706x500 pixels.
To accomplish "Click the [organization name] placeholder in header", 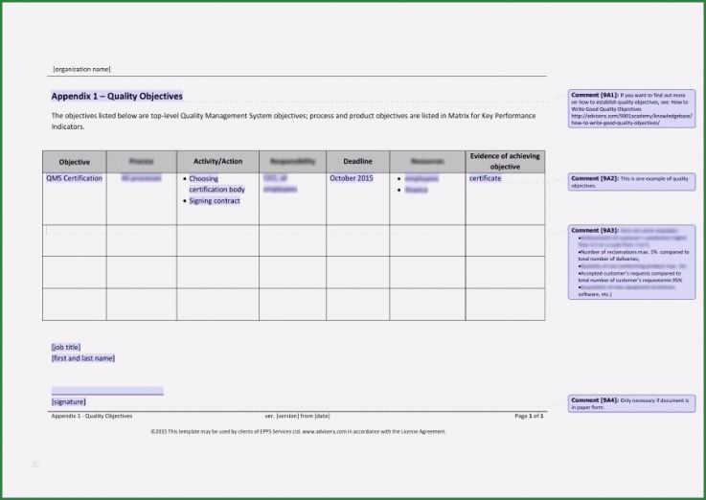I will click(x=81, y=69).
